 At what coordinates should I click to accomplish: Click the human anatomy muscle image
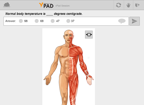coord(69,67)
